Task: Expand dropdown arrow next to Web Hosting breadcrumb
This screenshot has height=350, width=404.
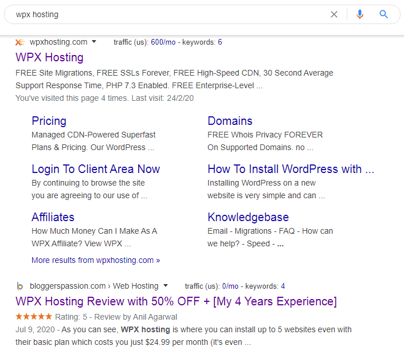Action: pyautogui.click(x=166, y=285)
